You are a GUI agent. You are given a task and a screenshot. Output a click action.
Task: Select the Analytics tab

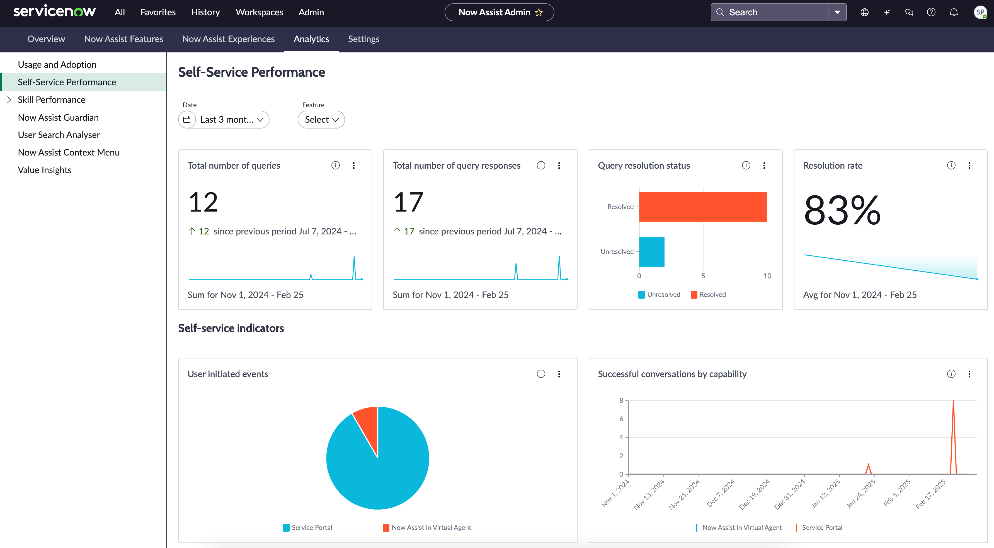click(311, 39)
